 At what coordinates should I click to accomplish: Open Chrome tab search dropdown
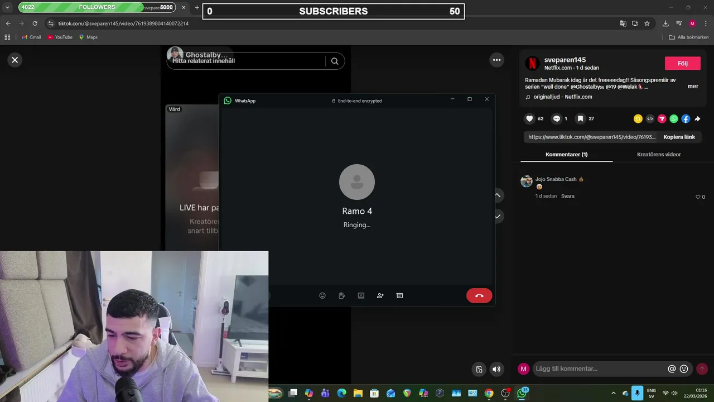7,7
